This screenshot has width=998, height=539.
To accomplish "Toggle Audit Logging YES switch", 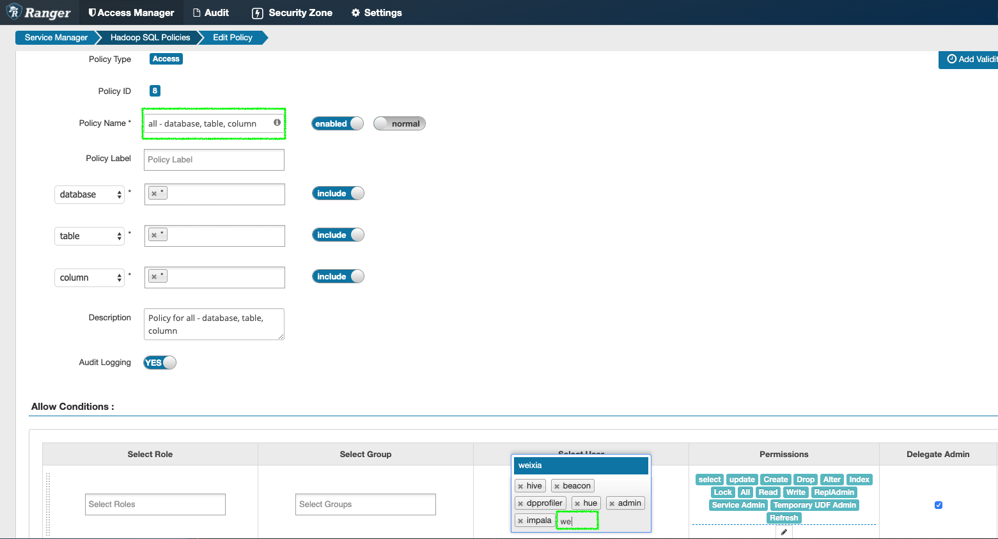I will click(x=160, y=363).
